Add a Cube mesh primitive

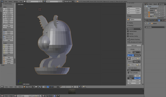point(8,11)
